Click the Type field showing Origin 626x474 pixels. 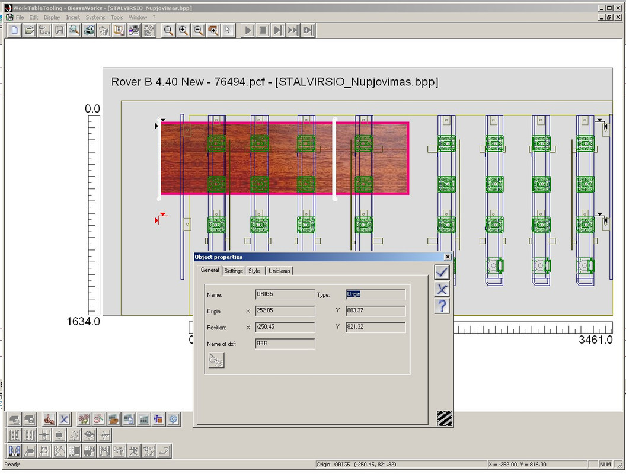[375, 294]
